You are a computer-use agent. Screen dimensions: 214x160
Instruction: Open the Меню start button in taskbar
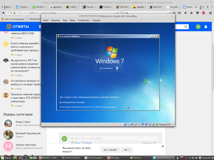click(6, 158)
